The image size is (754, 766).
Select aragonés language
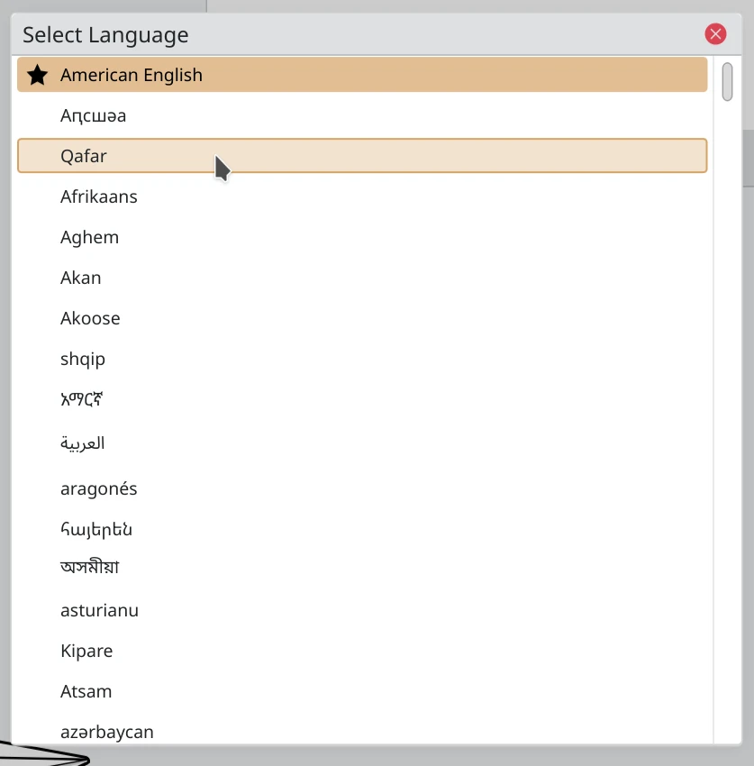(x=362, y=488)
